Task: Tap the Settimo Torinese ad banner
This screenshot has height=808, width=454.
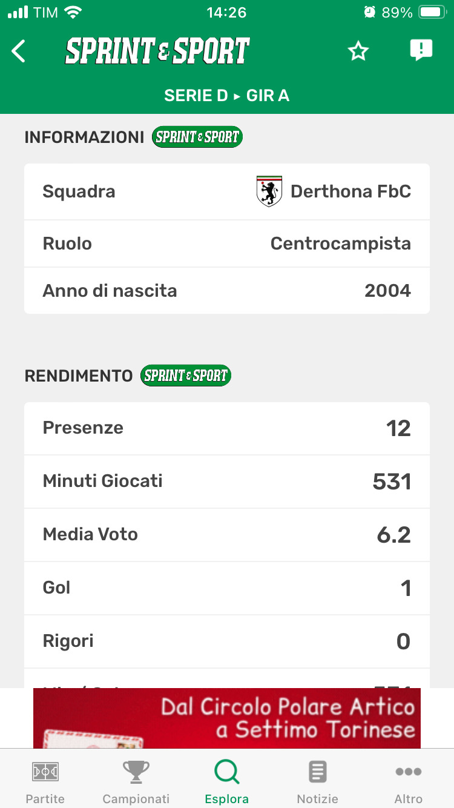Action: 227,718
